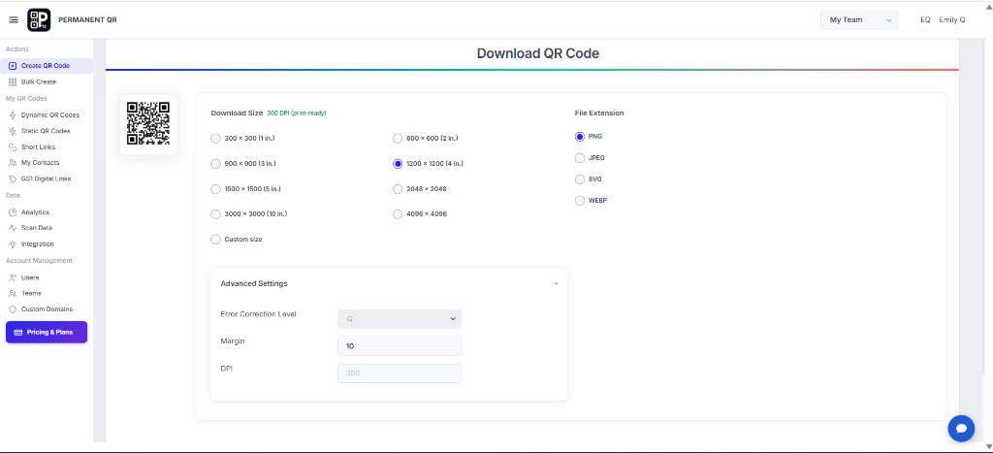Click the Create QR Code sidebar icon

(x=13, y=66)
